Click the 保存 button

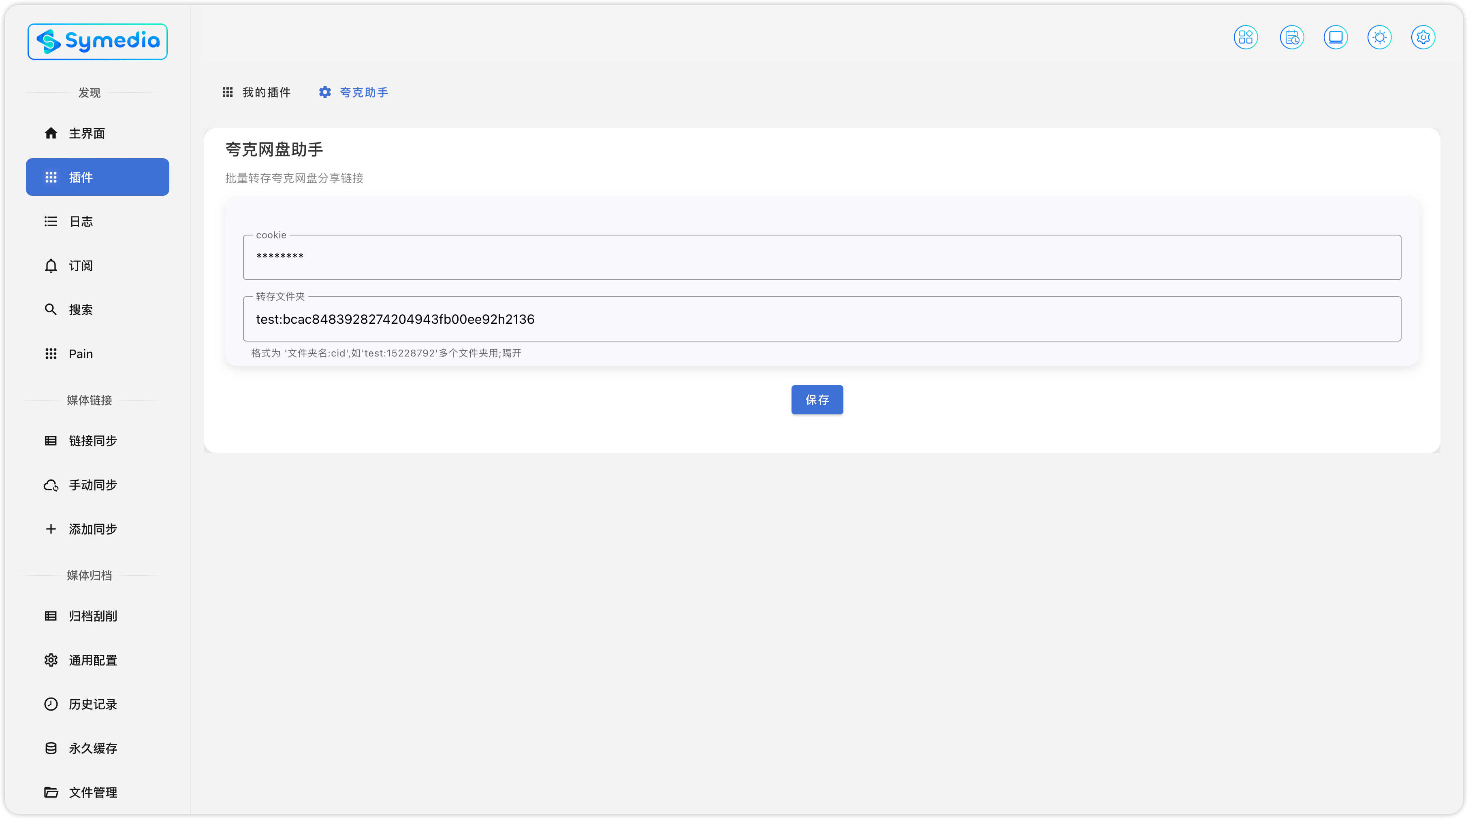817,399
